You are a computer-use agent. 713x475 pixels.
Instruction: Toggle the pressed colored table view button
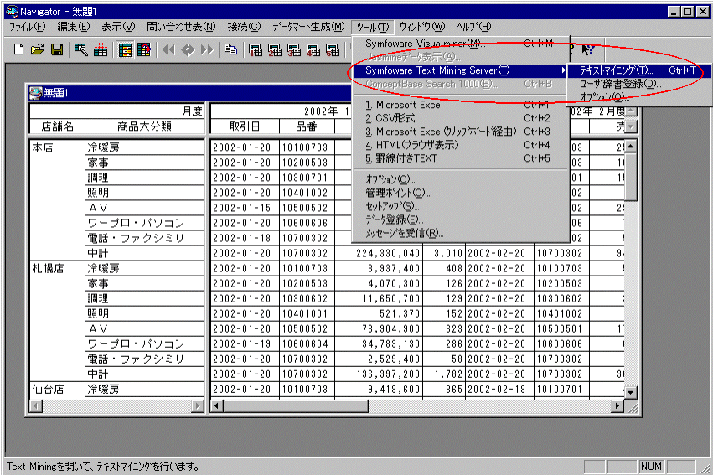click(125, 50)
